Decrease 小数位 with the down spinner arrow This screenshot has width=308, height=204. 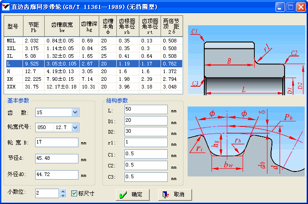63,195
